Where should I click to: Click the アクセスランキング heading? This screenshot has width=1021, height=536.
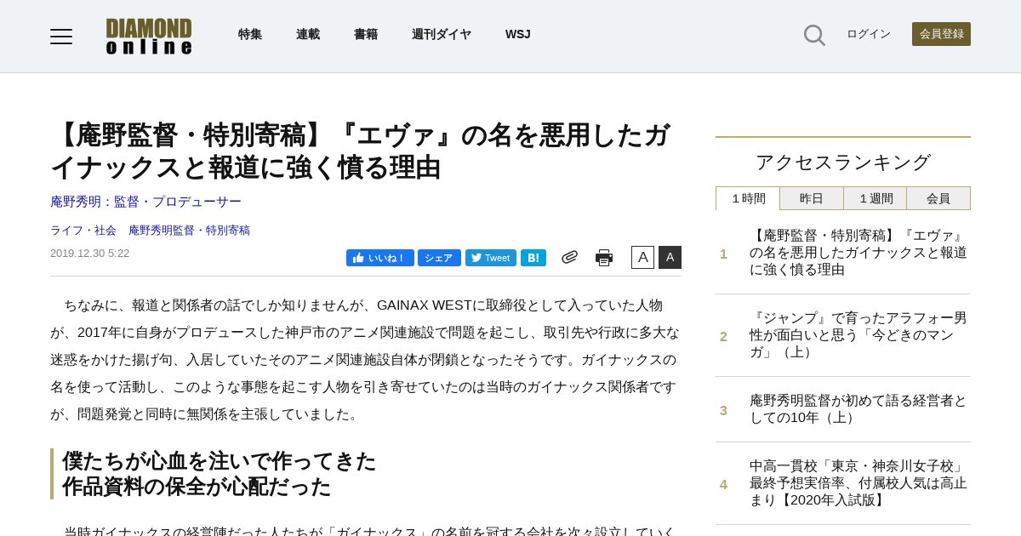[843, 163]
